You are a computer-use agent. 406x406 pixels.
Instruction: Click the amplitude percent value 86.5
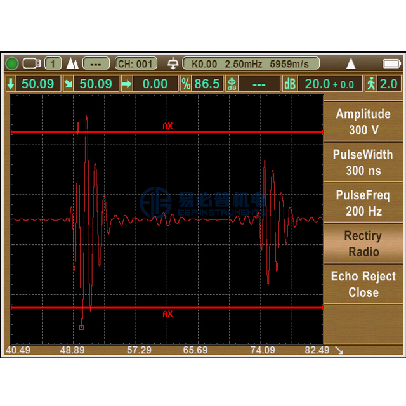tap(207, 84)
